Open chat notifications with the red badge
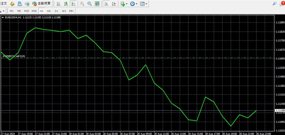Viewport: 285px width, 135px height. 282,4
